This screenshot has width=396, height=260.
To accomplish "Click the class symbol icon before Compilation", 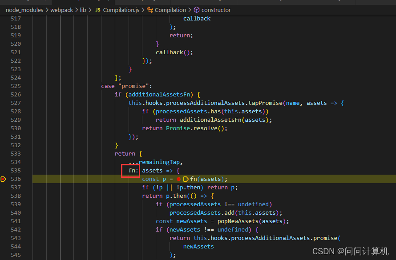I will pyautogui.click(x=150, y=10).
